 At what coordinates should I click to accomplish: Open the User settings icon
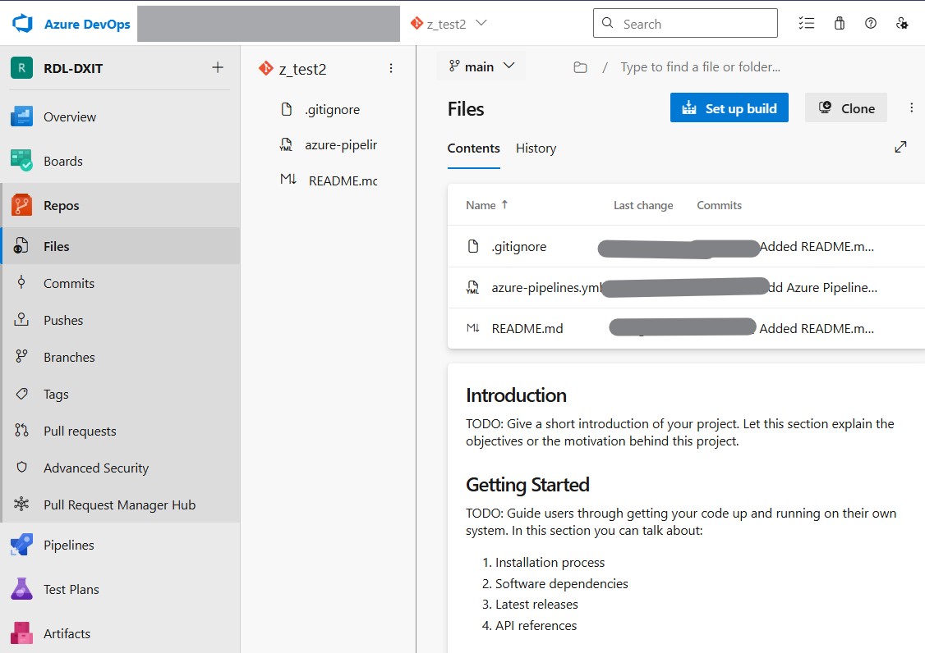tap(902, 24)
